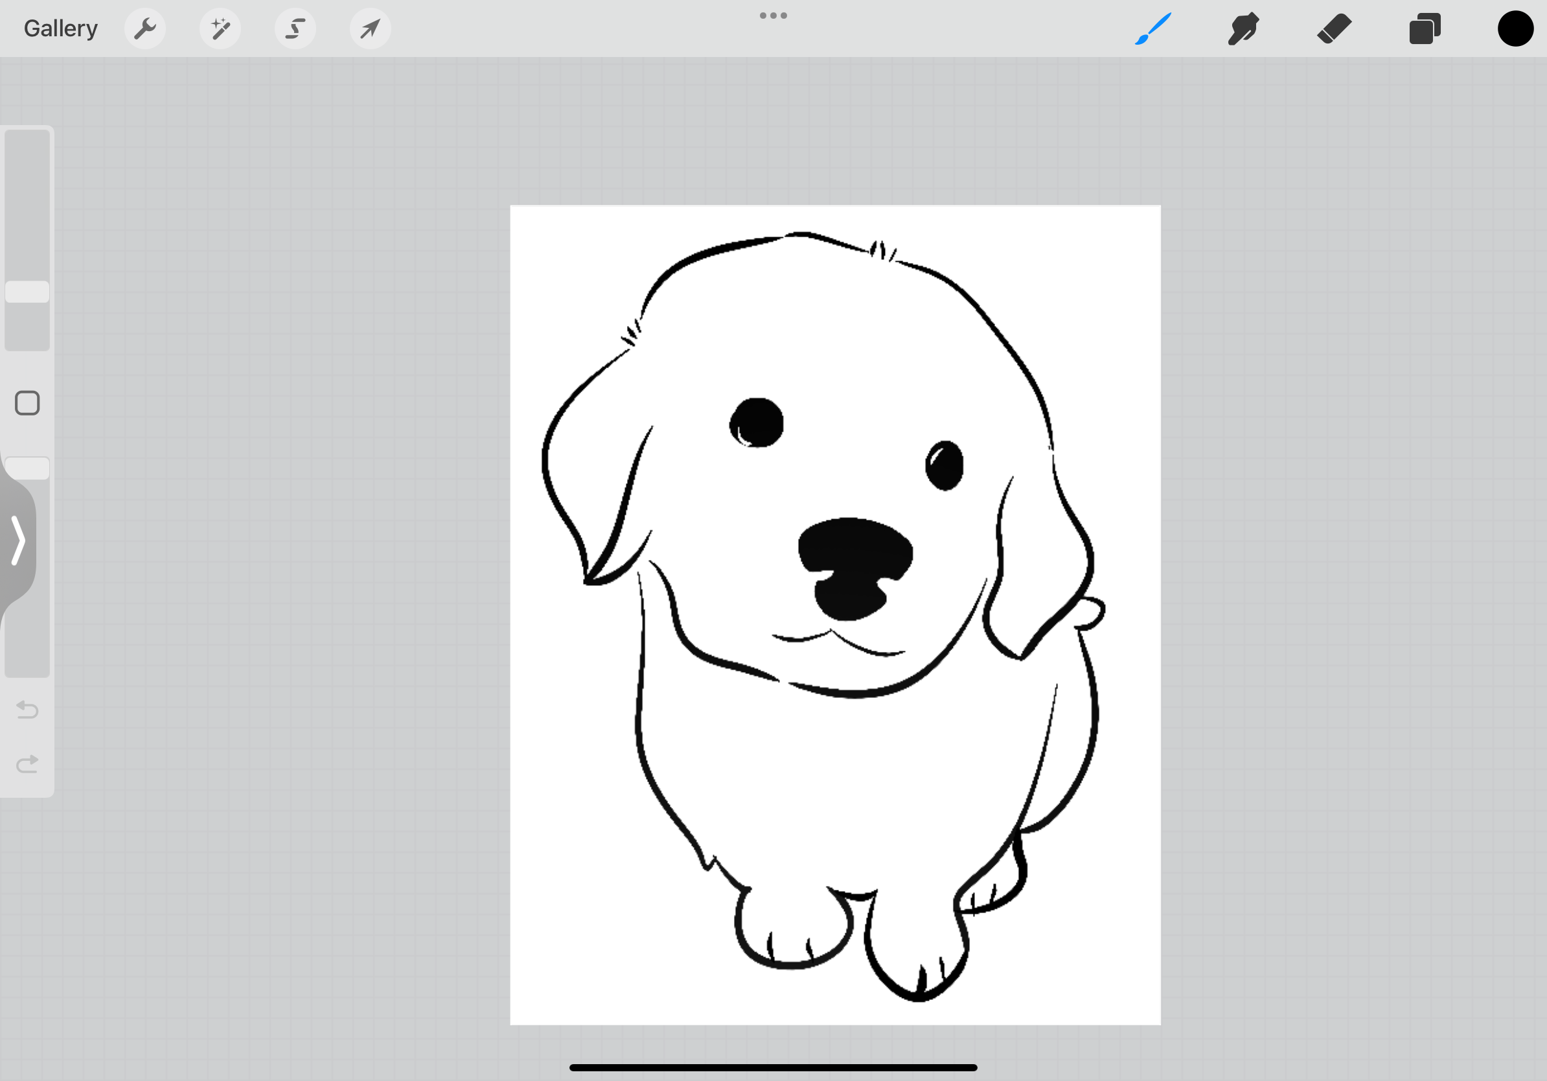Switch to the Eraser tool

click(1334, 29)
